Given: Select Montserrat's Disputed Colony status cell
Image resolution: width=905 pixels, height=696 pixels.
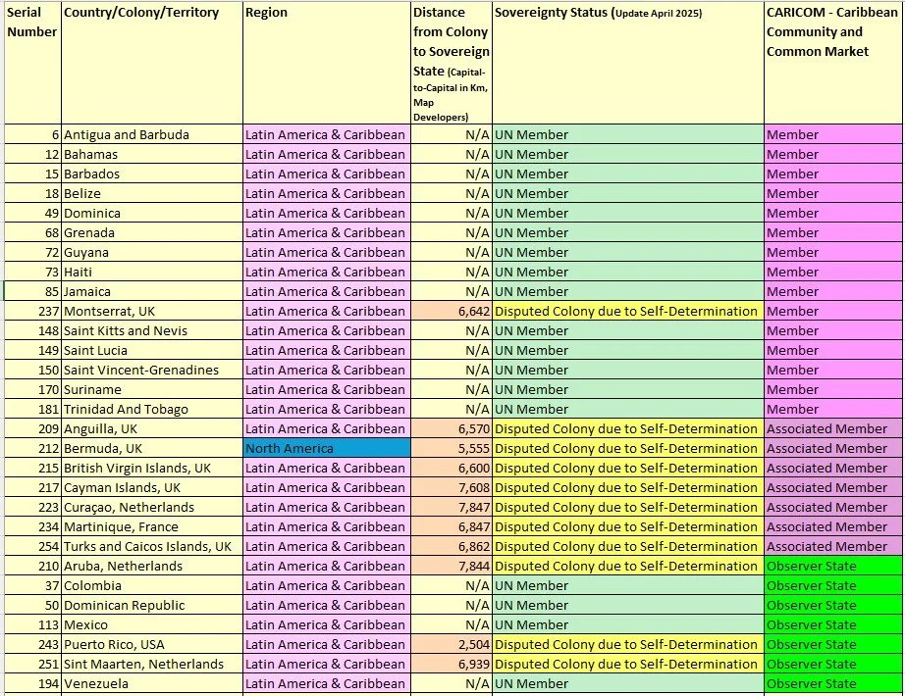Looking at the screenshot, I should (628, 311).
